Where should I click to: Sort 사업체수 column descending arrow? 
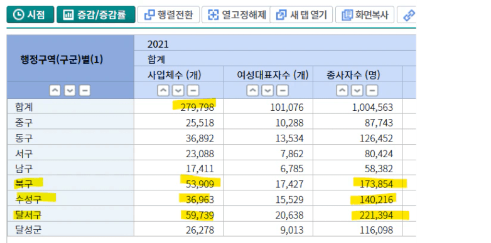click(178, 91)
